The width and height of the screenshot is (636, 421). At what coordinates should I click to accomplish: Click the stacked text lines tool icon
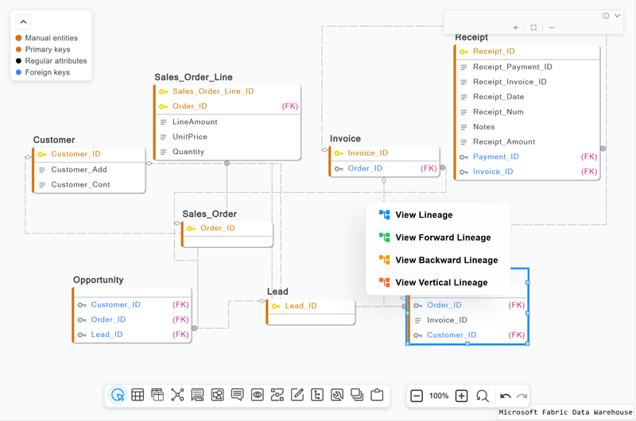[x=197, y=395]
